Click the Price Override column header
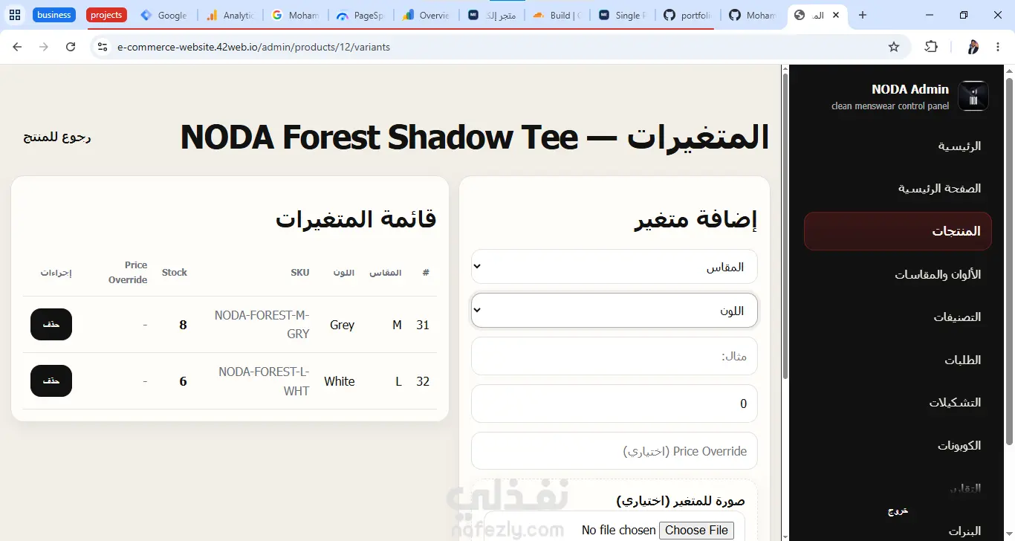The width and height of the screenshot is (1015, 541). click(x=128, y=273)
